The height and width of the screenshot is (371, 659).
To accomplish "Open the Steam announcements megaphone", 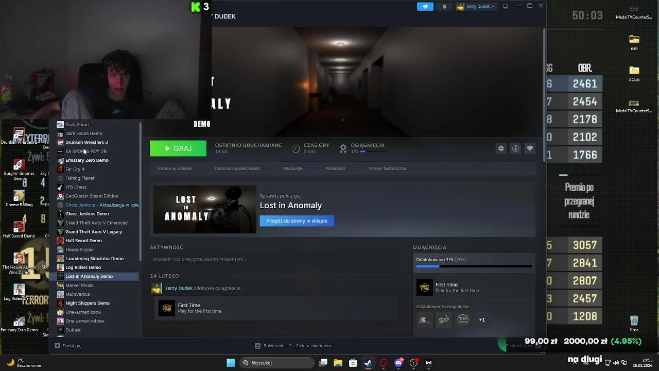I will [x=425, y=7].
